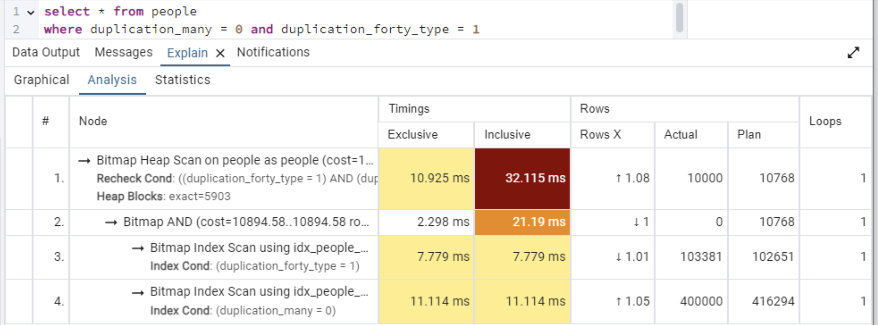Click the Timings group header
This screenshot has width=878, height=325.
click(x=474, y=109)
